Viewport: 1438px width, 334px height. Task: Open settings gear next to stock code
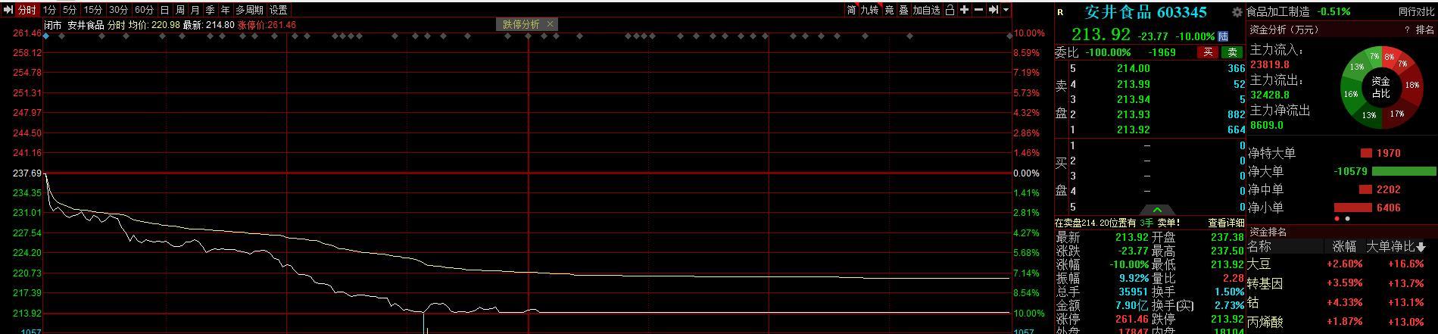point(1237,12)
